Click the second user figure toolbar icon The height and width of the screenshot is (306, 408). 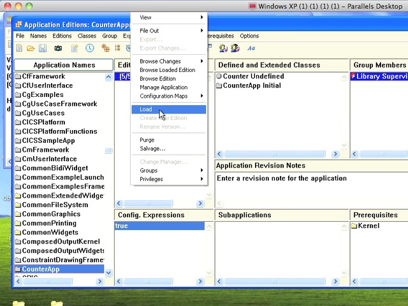click(235, 48)
